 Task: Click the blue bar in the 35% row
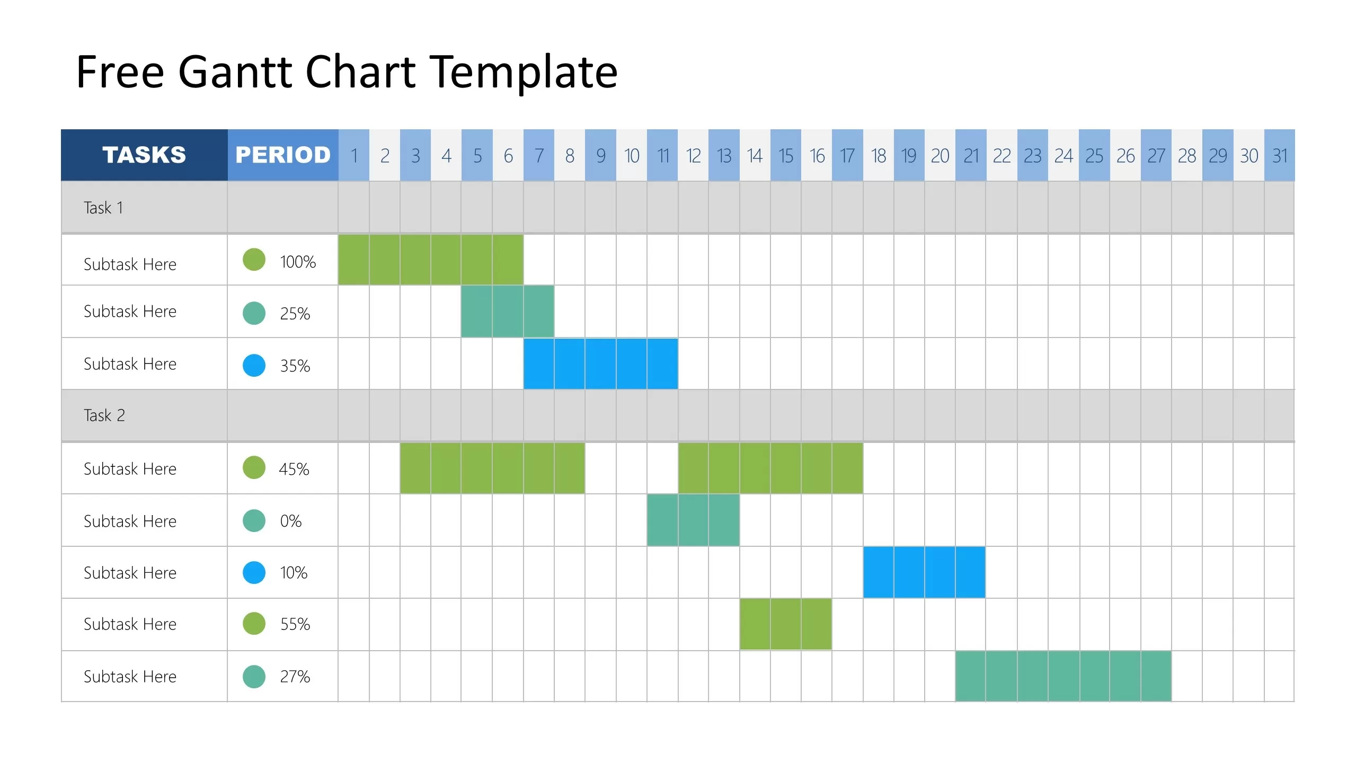(600, 363)
